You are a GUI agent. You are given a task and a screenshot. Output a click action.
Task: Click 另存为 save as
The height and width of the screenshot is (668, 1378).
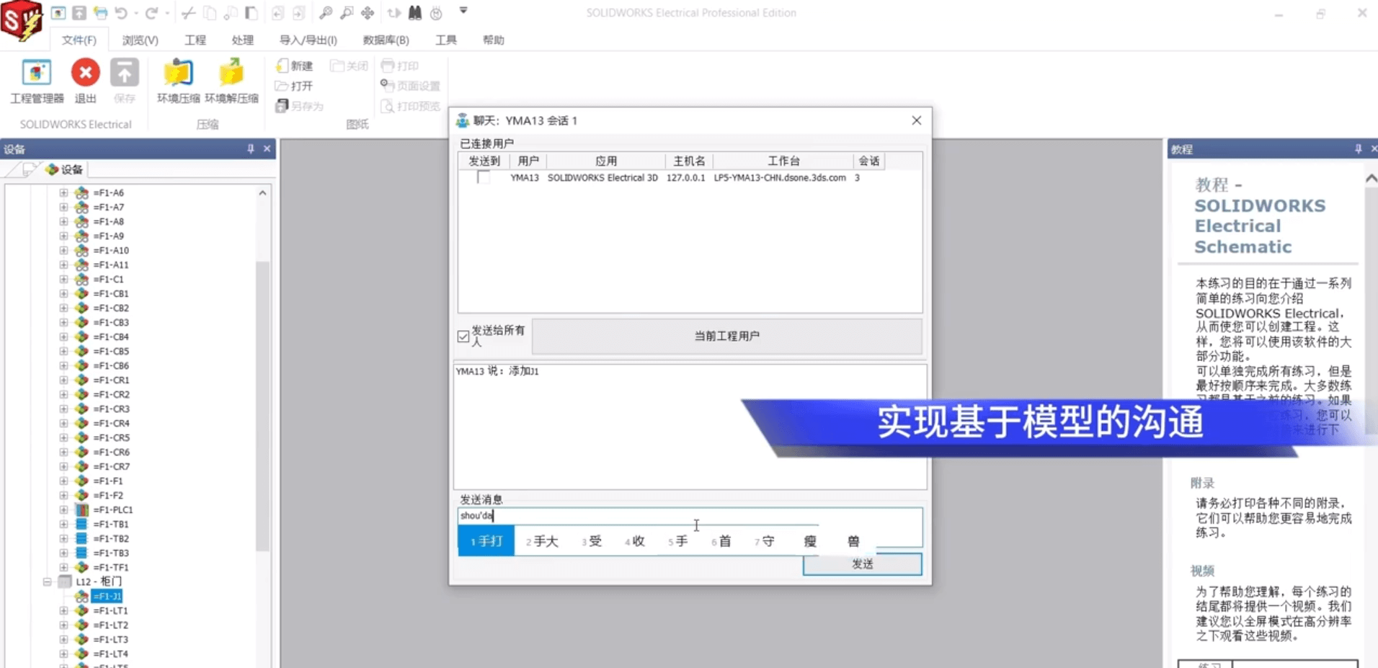[299, 106]
